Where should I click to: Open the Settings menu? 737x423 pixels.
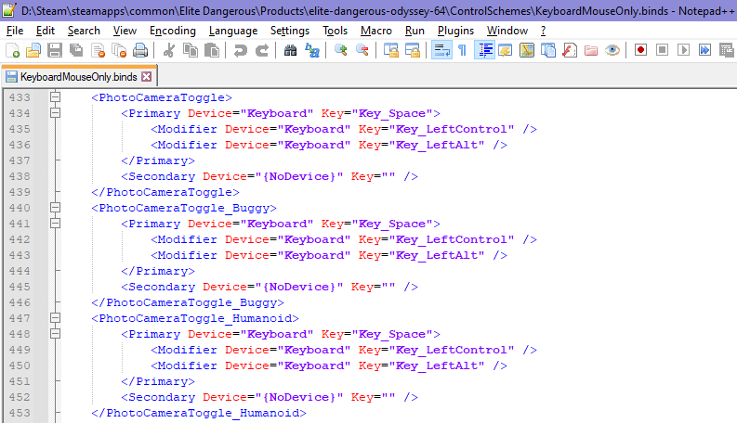coord(290,31)
